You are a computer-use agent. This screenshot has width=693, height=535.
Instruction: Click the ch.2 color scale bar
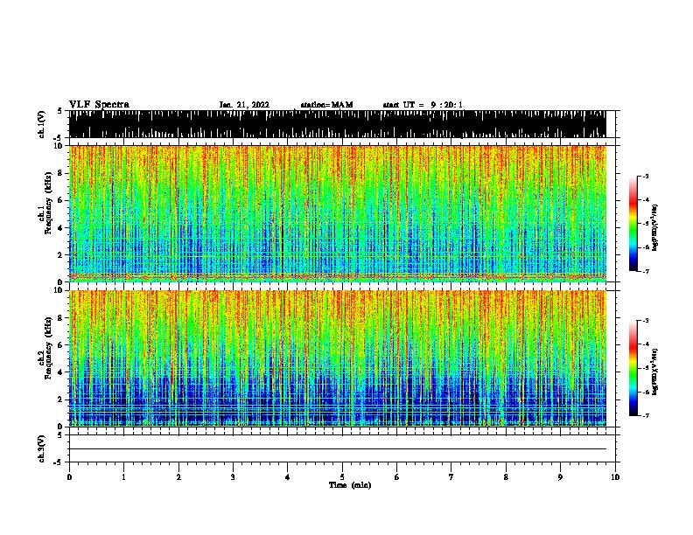tap(633, 368)
